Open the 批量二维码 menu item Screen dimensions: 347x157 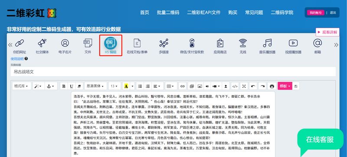pyautogui.click(x=168, y=13)
